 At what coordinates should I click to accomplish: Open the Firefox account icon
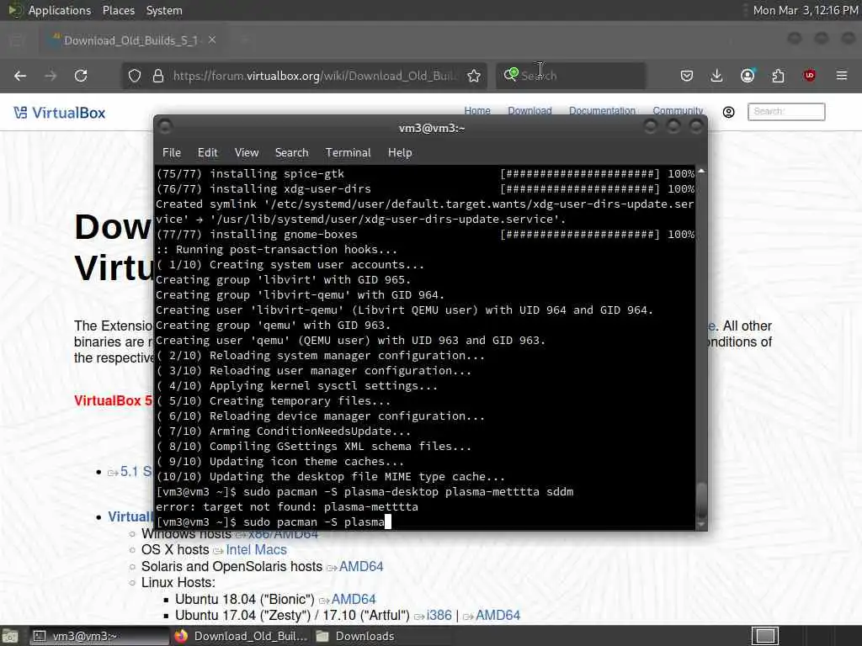tap(748, 76)
